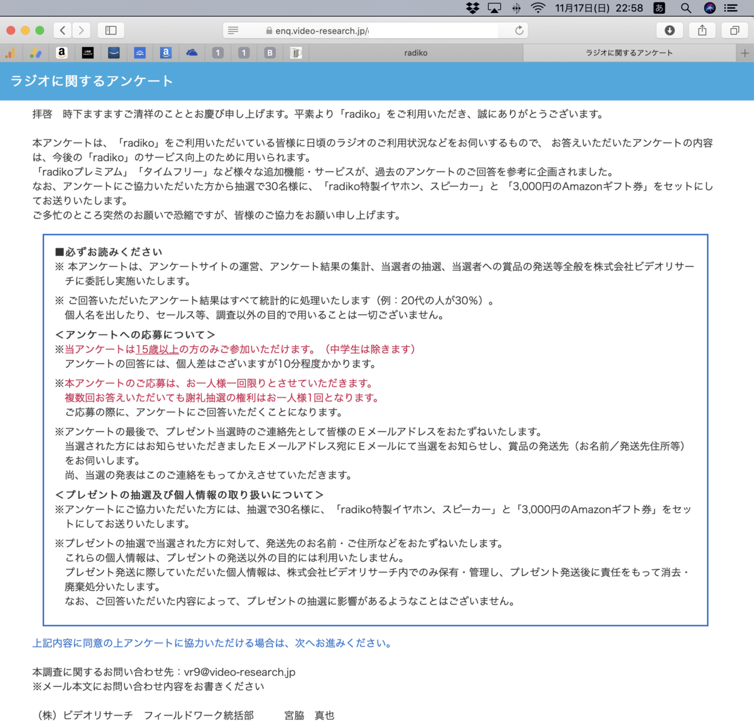Open the blue sunrise favorite icon
The width and height of the screenshot is (754, 725).
pyautogui.click(x=139, y=53)
